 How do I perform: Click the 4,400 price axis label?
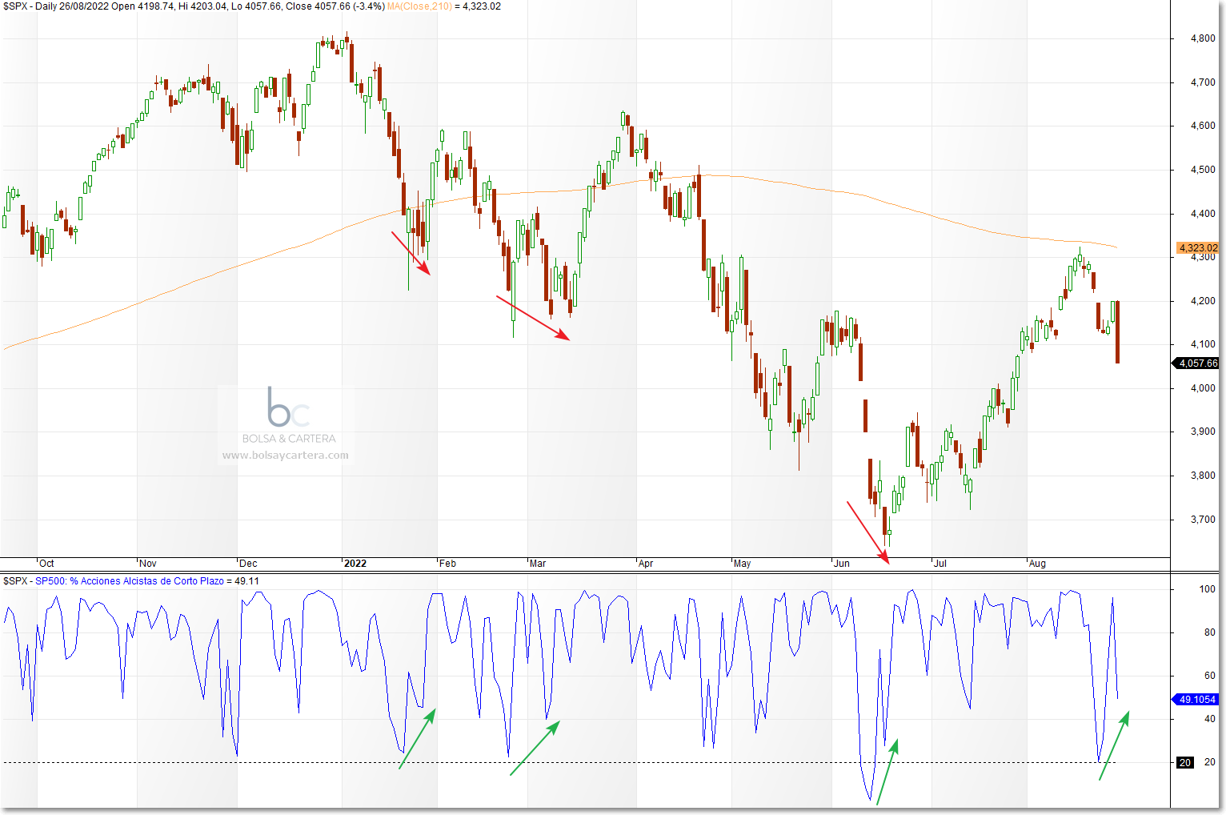(x=1203, y=214)
